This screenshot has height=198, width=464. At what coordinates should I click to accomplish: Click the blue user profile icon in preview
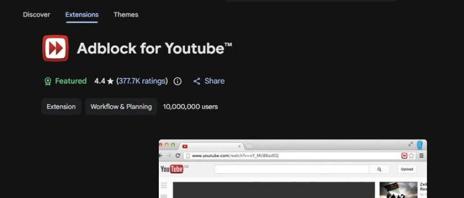point(420,145)
